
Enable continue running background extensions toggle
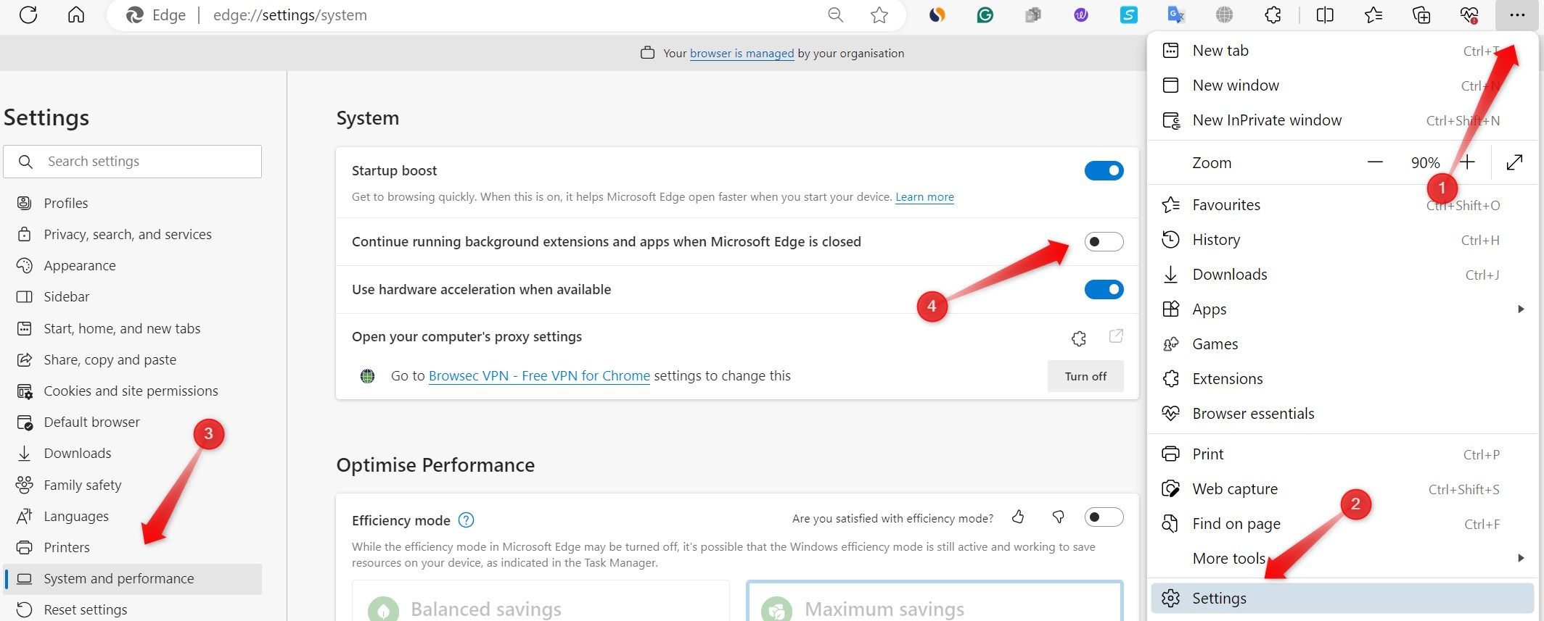point(1104,241)
